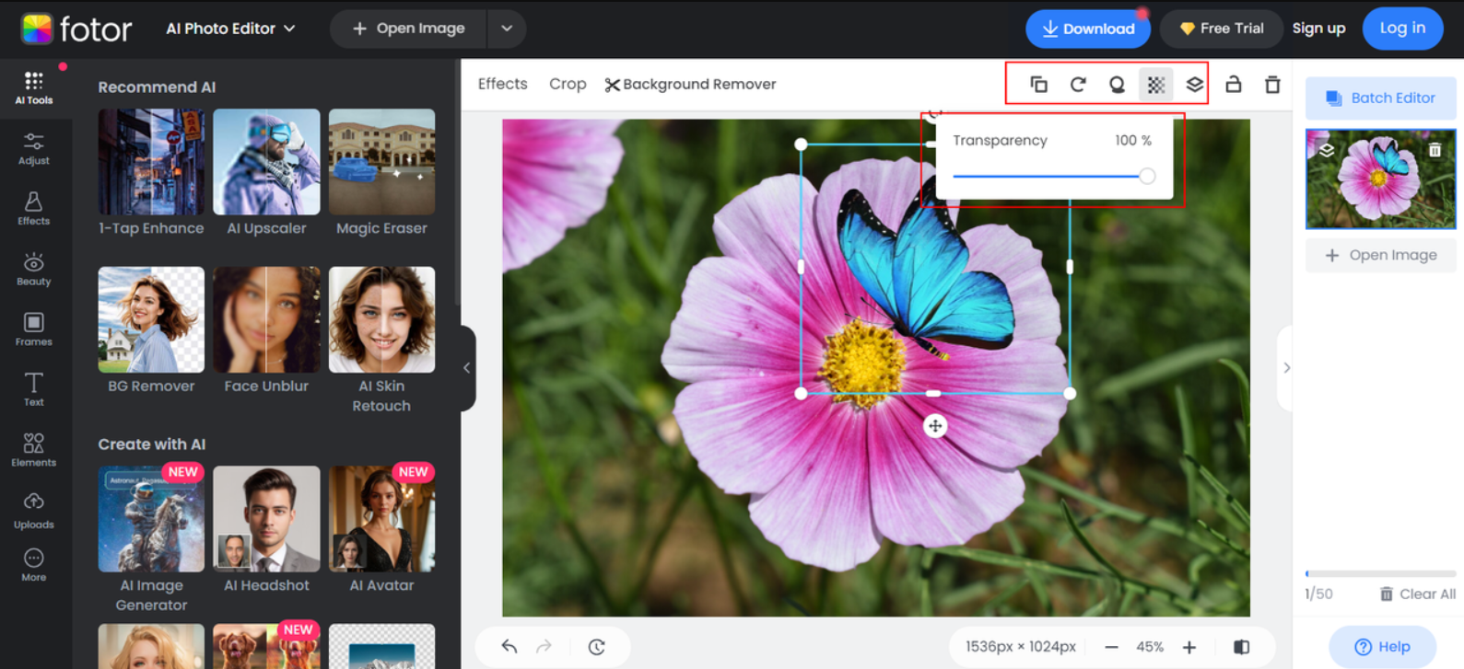Select the Crop option
Viewport: 1464px width, 669px height.
pos(568,84)
